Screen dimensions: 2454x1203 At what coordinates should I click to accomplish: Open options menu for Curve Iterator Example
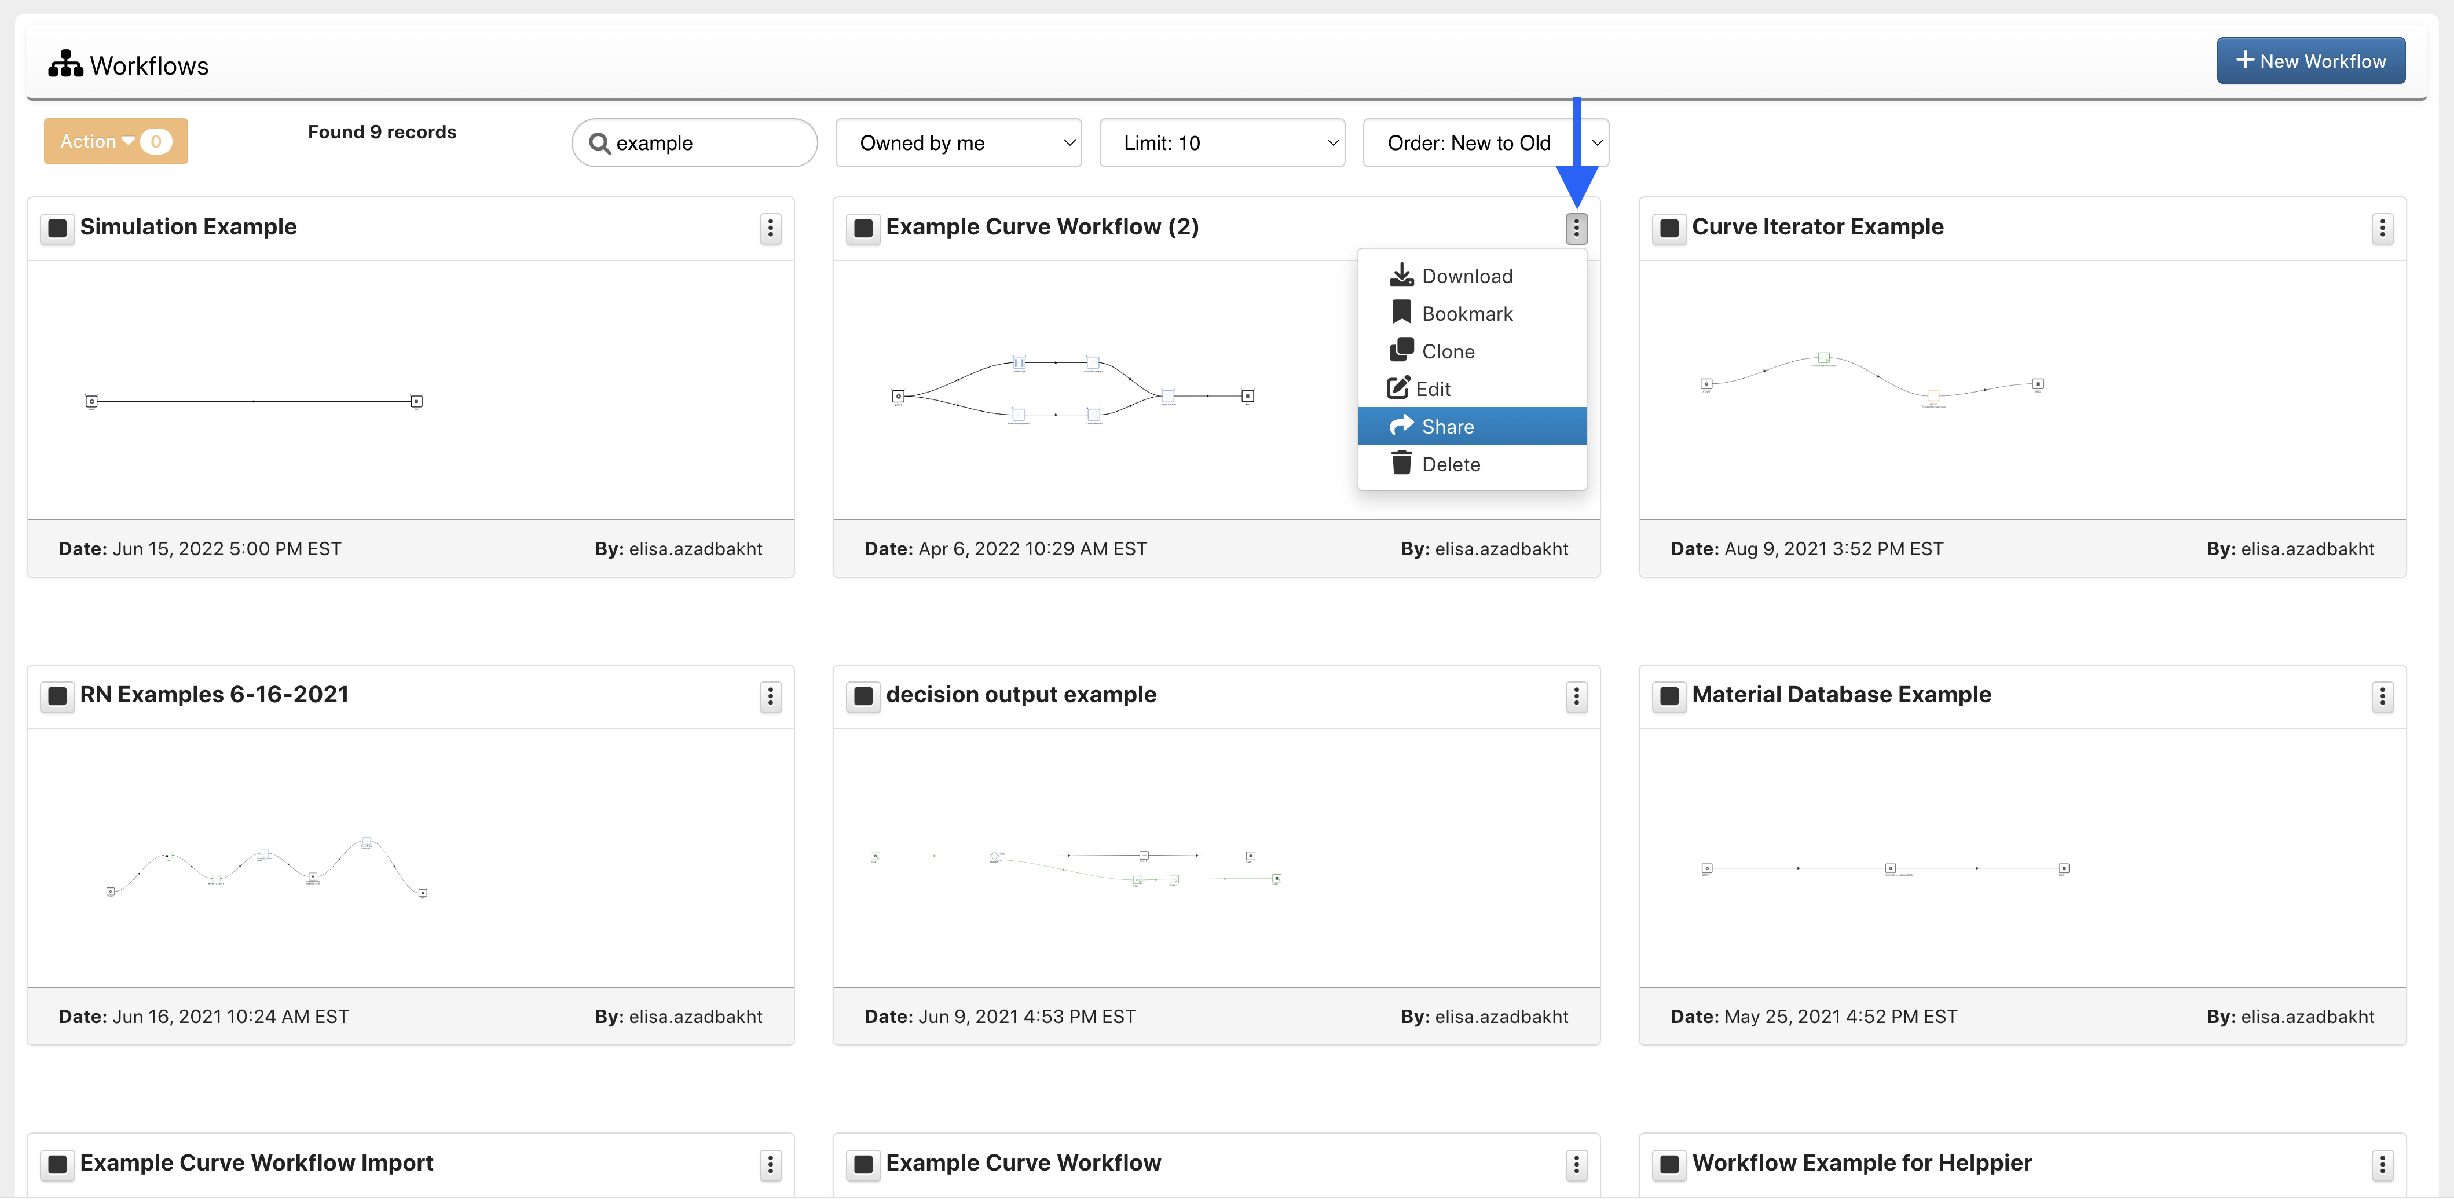point(2382,228)
